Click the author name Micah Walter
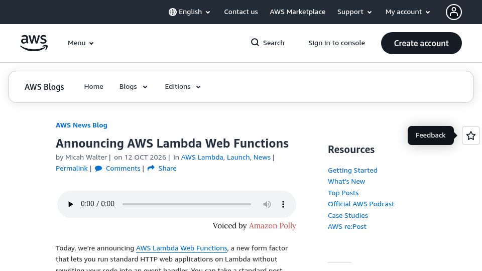 86,157
